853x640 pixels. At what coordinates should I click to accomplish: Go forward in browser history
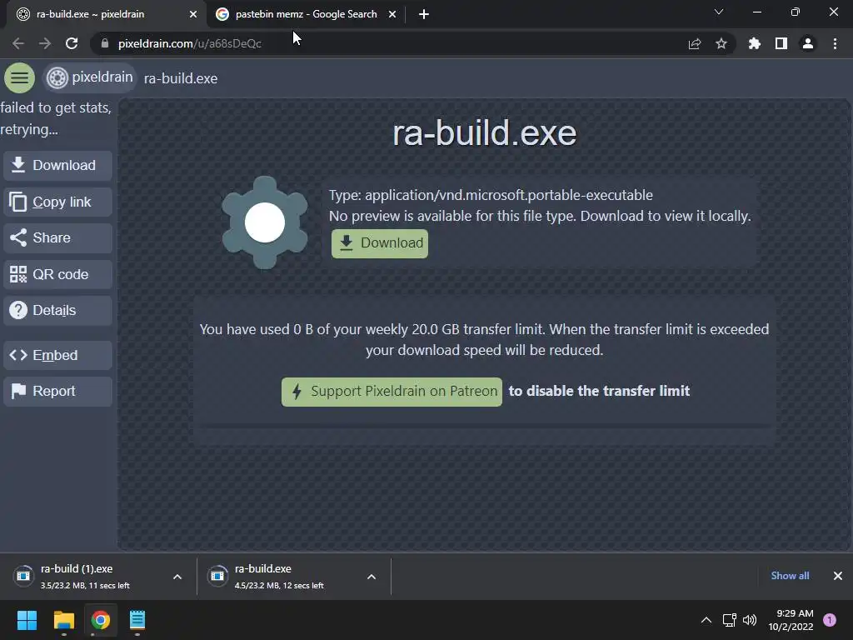click(x=45, y=43)
